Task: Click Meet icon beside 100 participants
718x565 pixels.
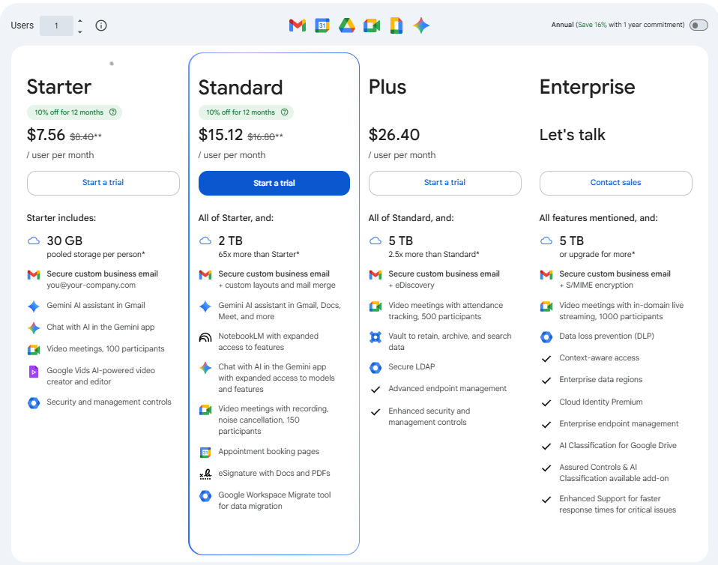Action: coord(34,350)
